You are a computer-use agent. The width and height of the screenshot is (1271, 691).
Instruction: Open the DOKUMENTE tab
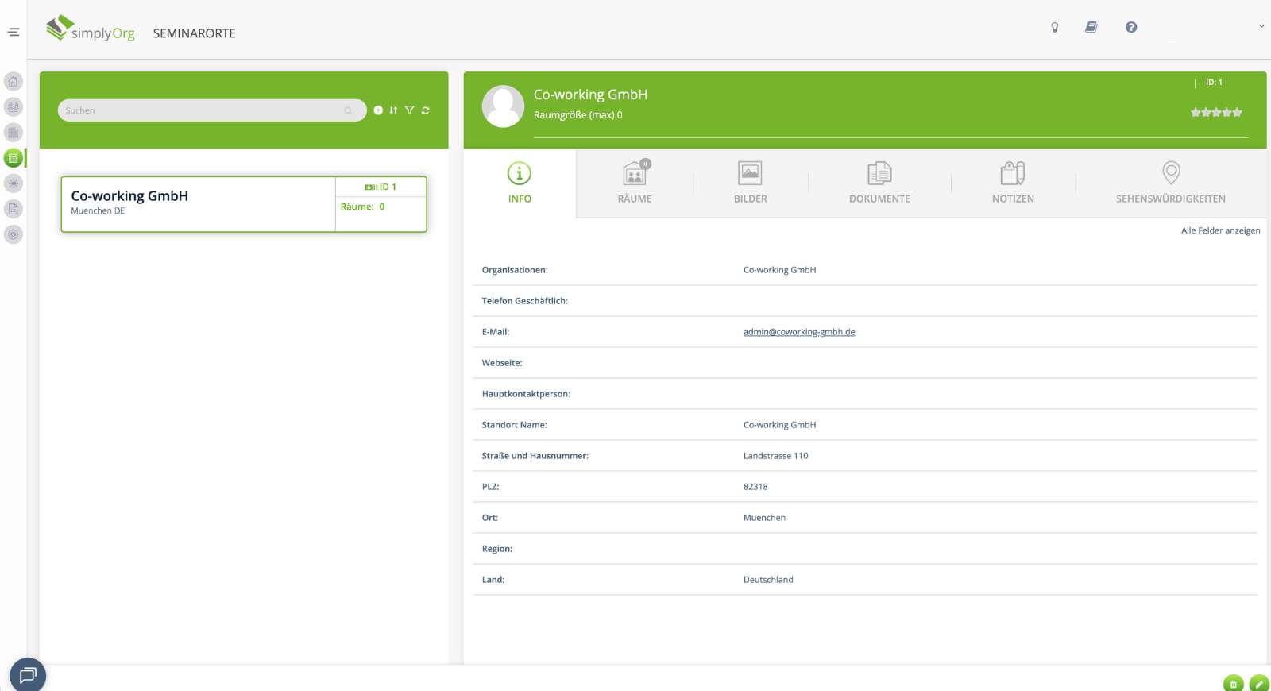point(879,183)
